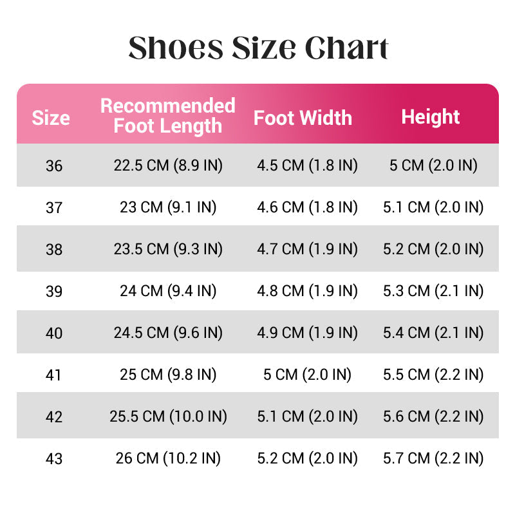
Task: Click the 5 CM (2.0 IN) foot width for size 41
Action: pos(308,375)
